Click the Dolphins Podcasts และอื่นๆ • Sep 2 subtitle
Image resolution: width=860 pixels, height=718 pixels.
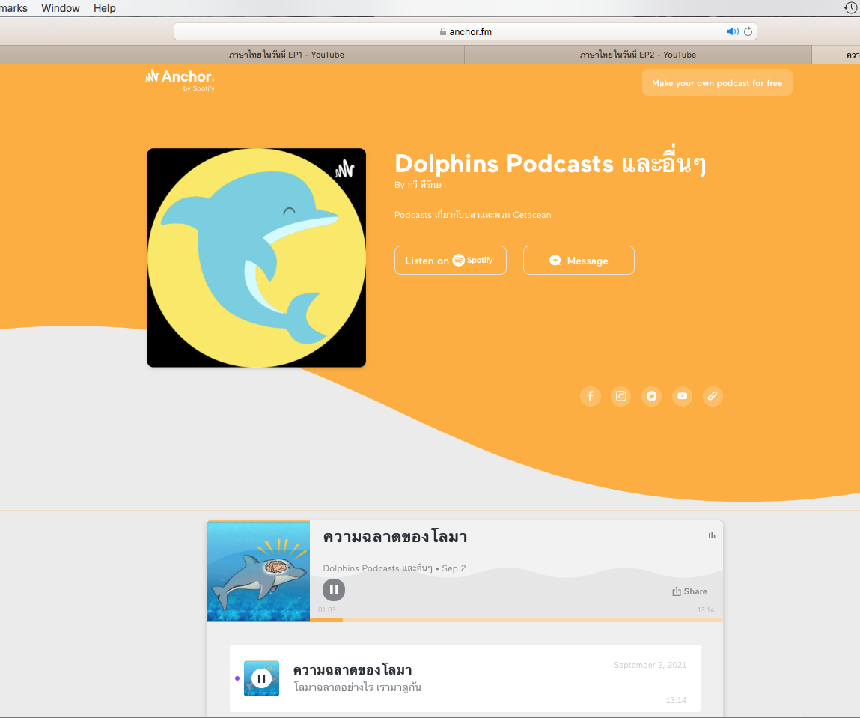[394, 568]
